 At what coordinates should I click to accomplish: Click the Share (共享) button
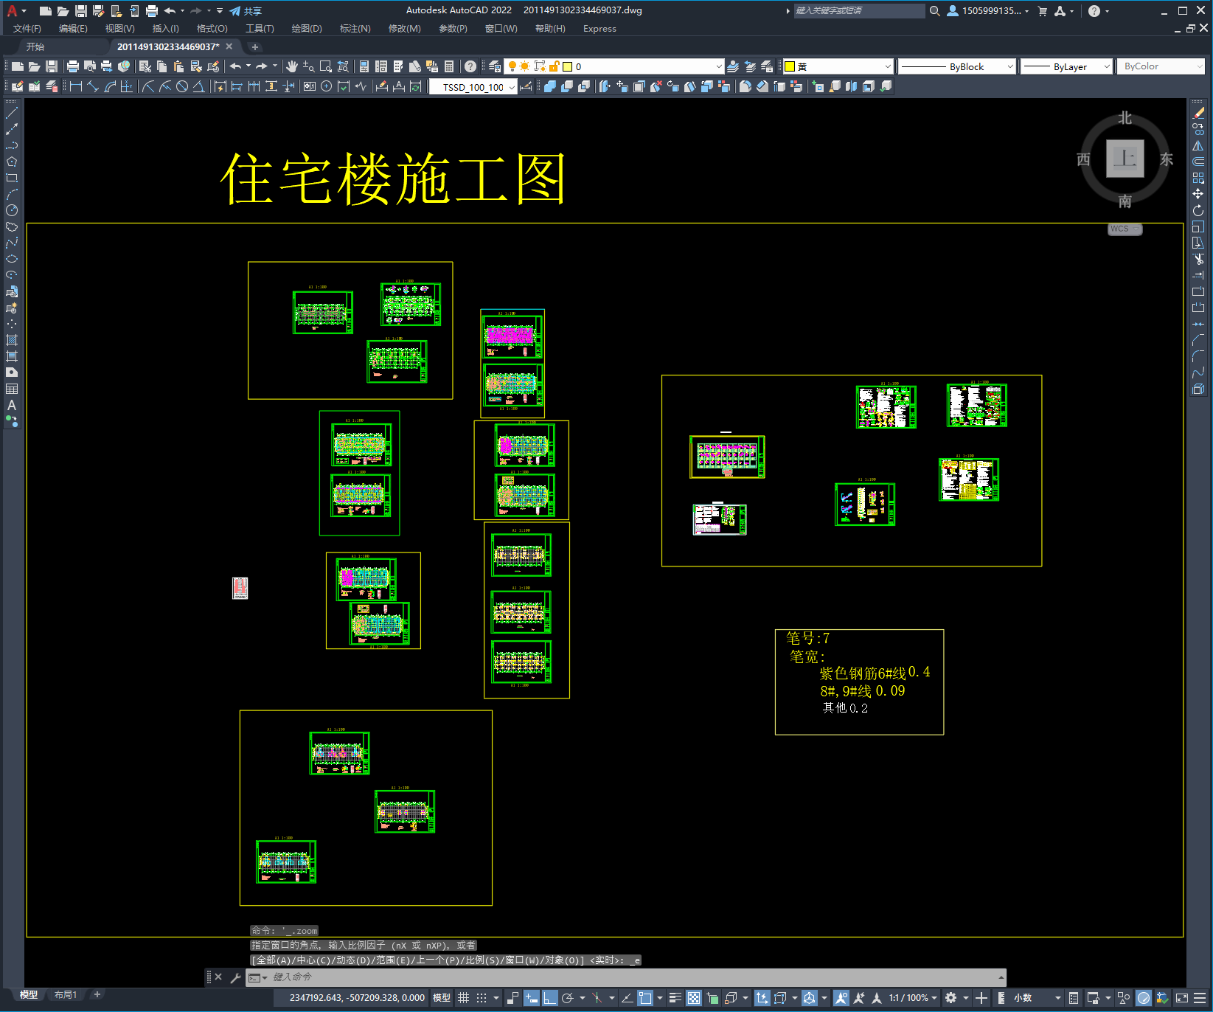[x=246, y=11]
